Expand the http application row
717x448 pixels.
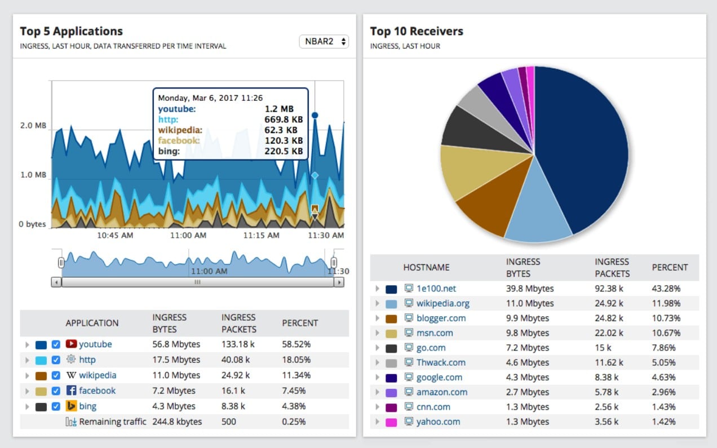pyautogui.click(x=26, y=360)
